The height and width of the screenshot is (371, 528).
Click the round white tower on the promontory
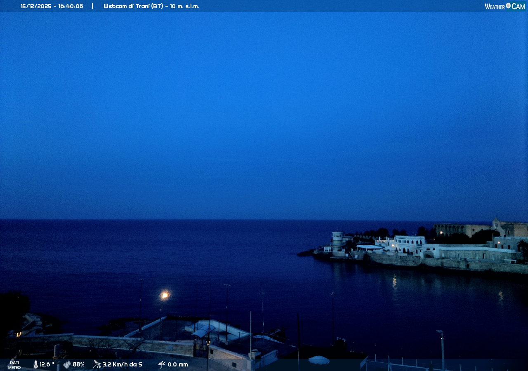click(337, 241)
